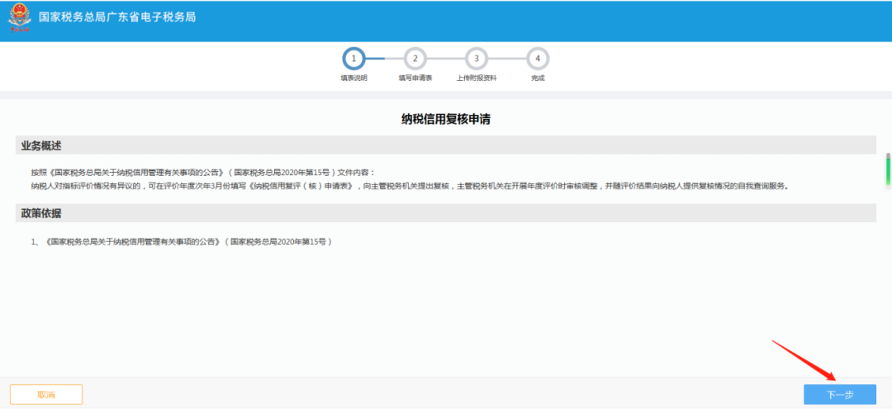Select step 3 circle 上传附报资料
This screenshot has width=892, height=409.
(477, 59)
